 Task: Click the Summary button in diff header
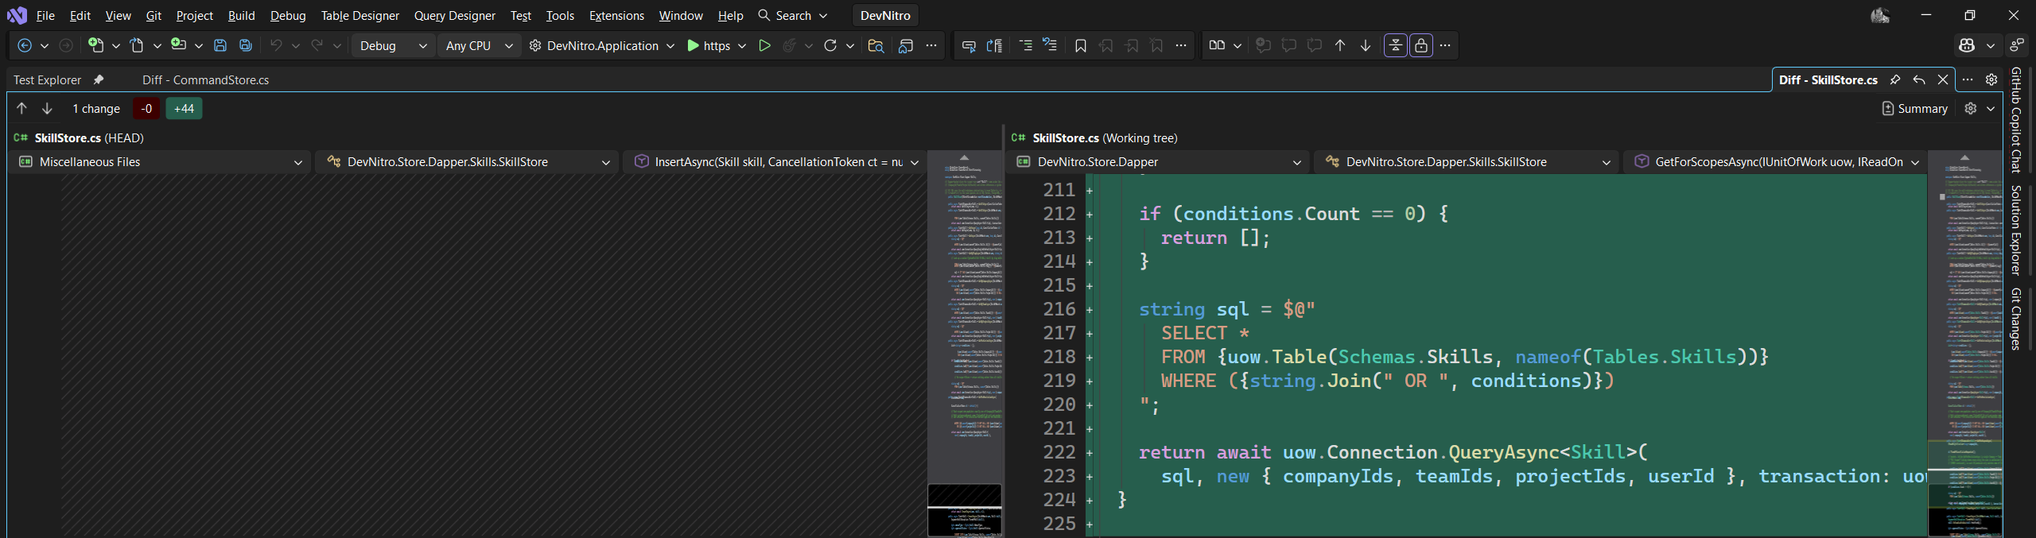pyautogui.click(x=1914, y=109)
